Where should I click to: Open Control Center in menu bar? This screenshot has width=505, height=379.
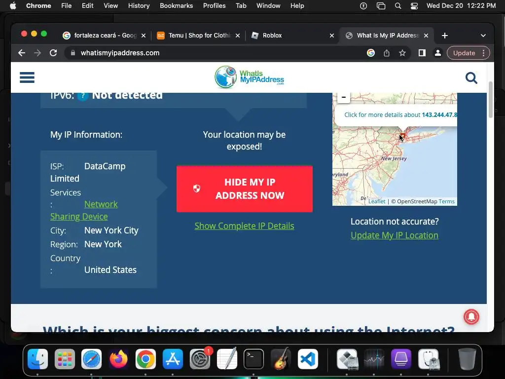(x=414, y=6)
